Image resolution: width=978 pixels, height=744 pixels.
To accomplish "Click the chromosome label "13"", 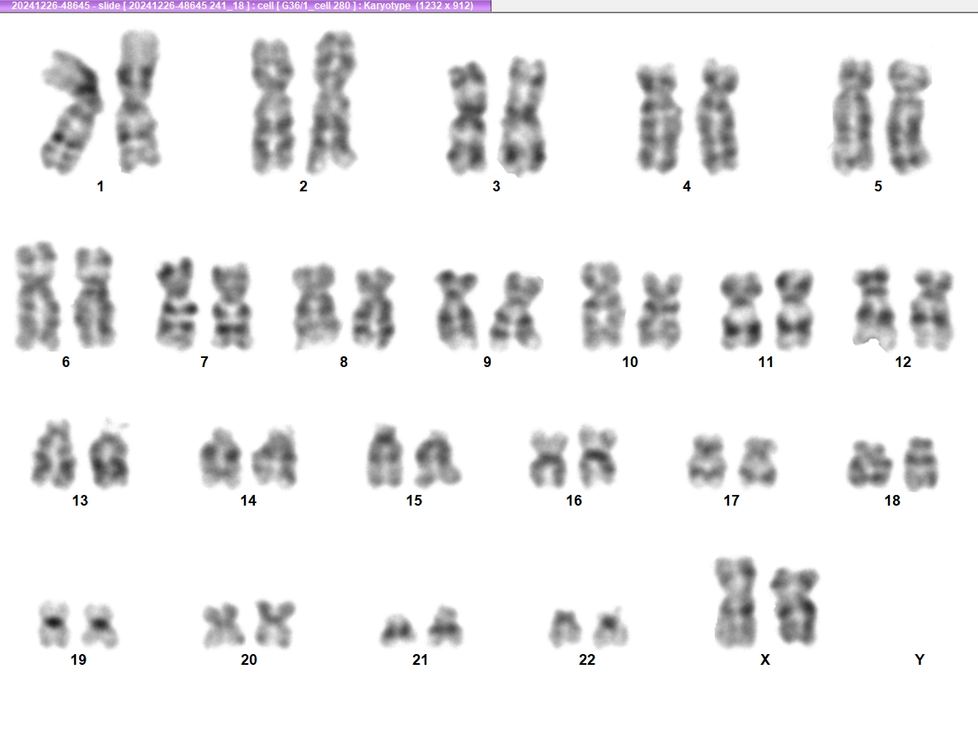I will click(80, 500).
